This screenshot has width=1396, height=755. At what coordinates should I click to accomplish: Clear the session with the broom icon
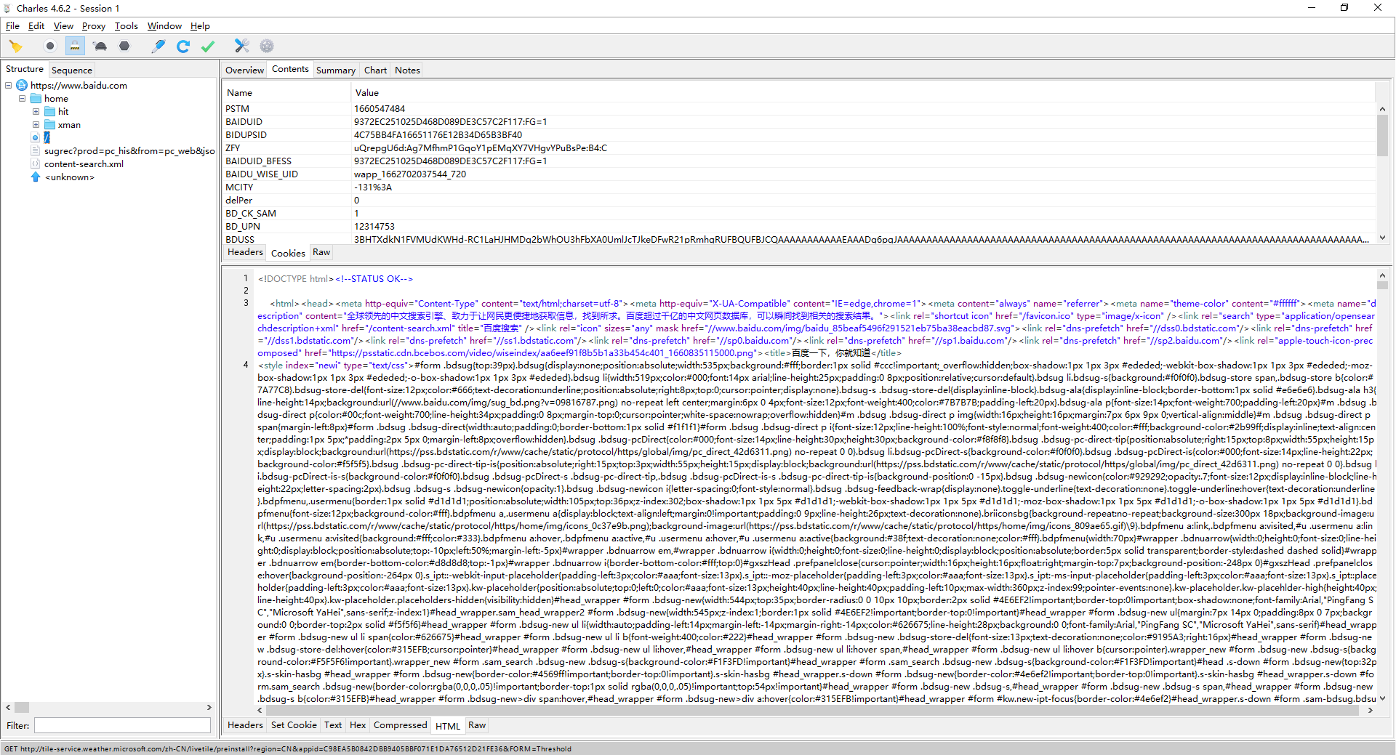pyautogui.click(x=15, y=47)
